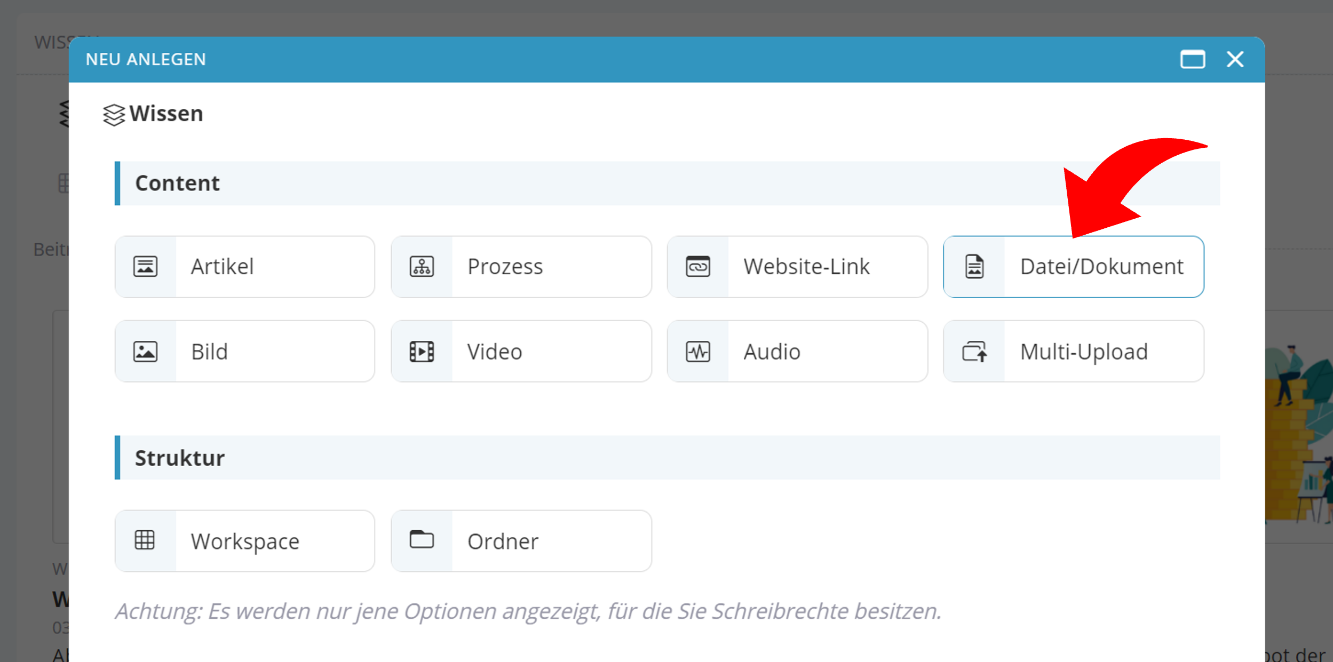The width and height of the screenshot is (1333, 662).
Task: Create a new Ordner
Action: (521, 541)
